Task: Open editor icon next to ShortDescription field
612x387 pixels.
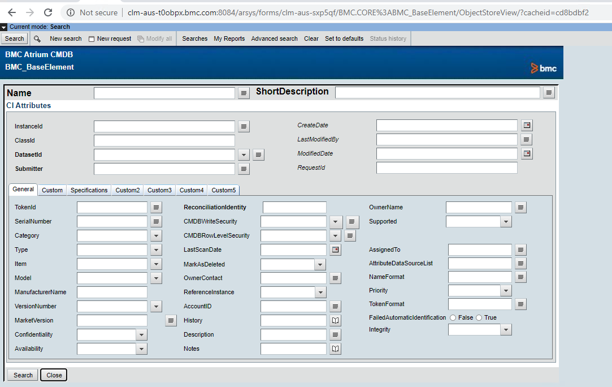Action: coord(549,93)
